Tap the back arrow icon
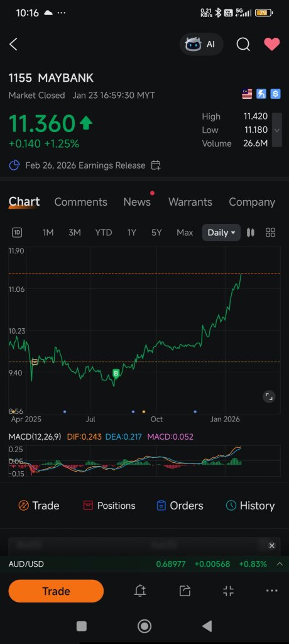289x644 pixels. 14,45
